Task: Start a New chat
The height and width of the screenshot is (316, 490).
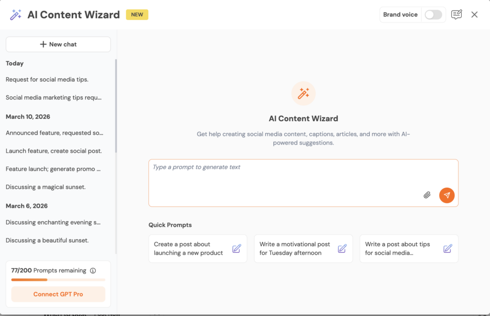Action: (58, 45)
